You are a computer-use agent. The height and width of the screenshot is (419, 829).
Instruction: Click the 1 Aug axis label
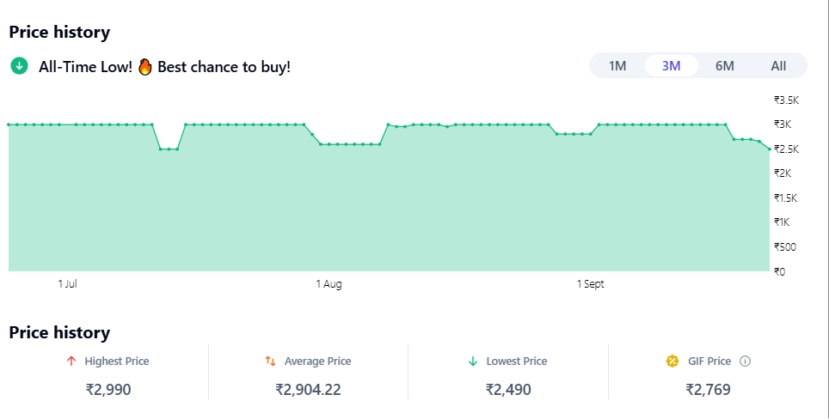(x=329, y=284)
